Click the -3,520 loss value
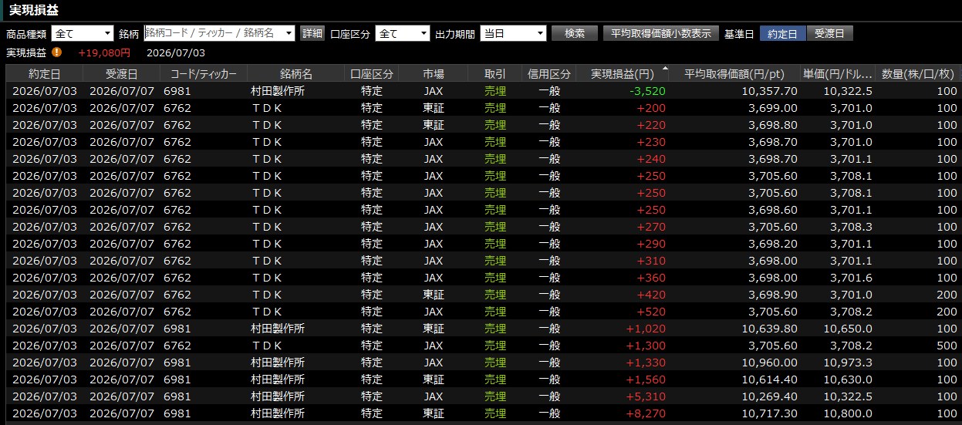962x425 pixels. tap(647, 91)
